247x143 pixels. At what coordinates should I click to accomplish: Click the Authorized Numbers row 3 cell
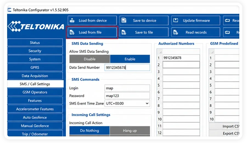click(181, 71)
